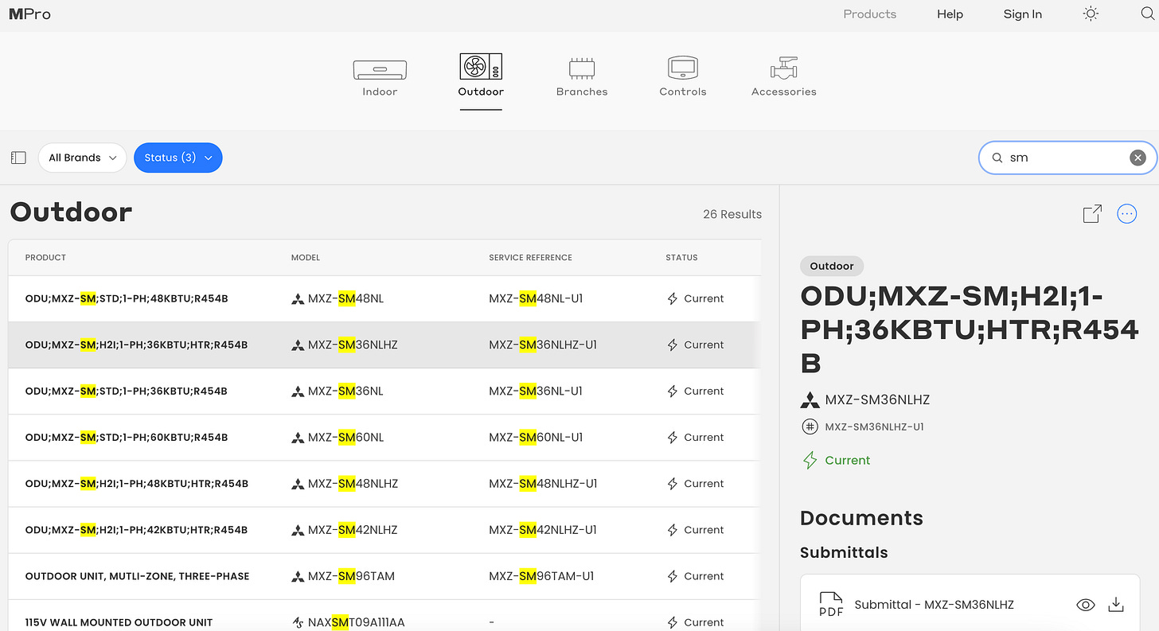Clear the 'sm' search text

point(1138,158)
